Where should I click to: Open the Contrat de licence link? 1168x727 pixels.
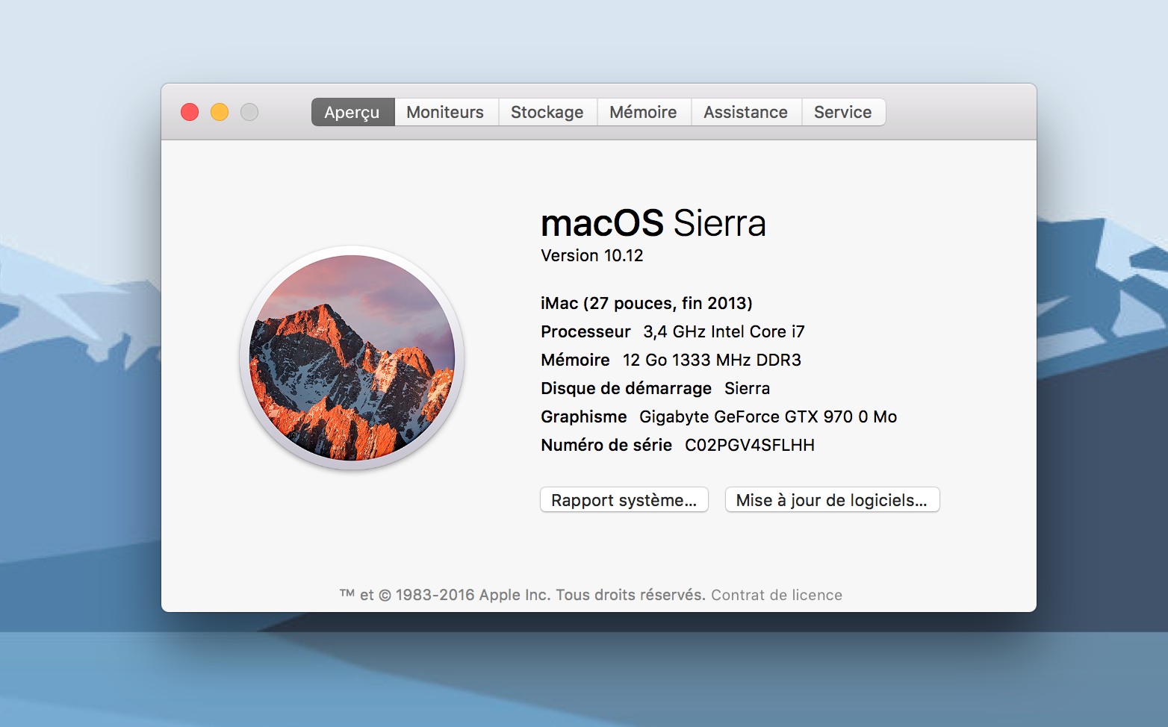click(776, 595)
